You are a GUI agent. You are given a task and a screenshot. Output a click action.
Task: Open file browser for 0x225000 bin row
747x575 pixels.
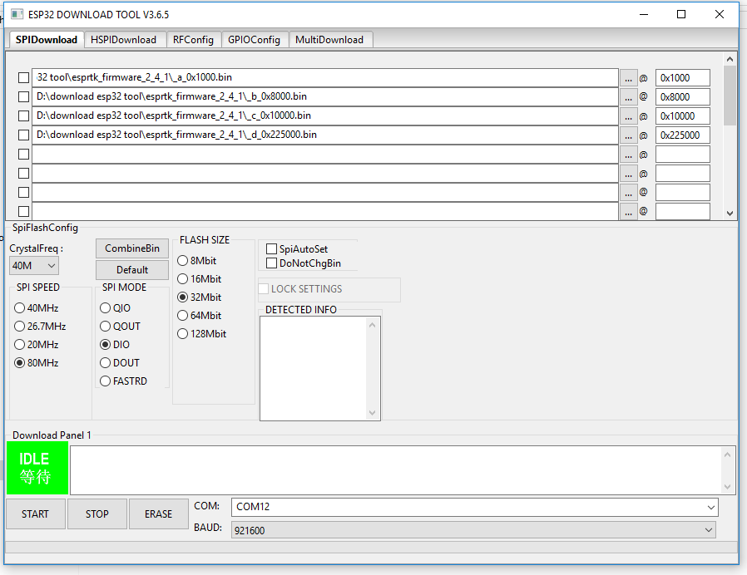click(628, 135)
